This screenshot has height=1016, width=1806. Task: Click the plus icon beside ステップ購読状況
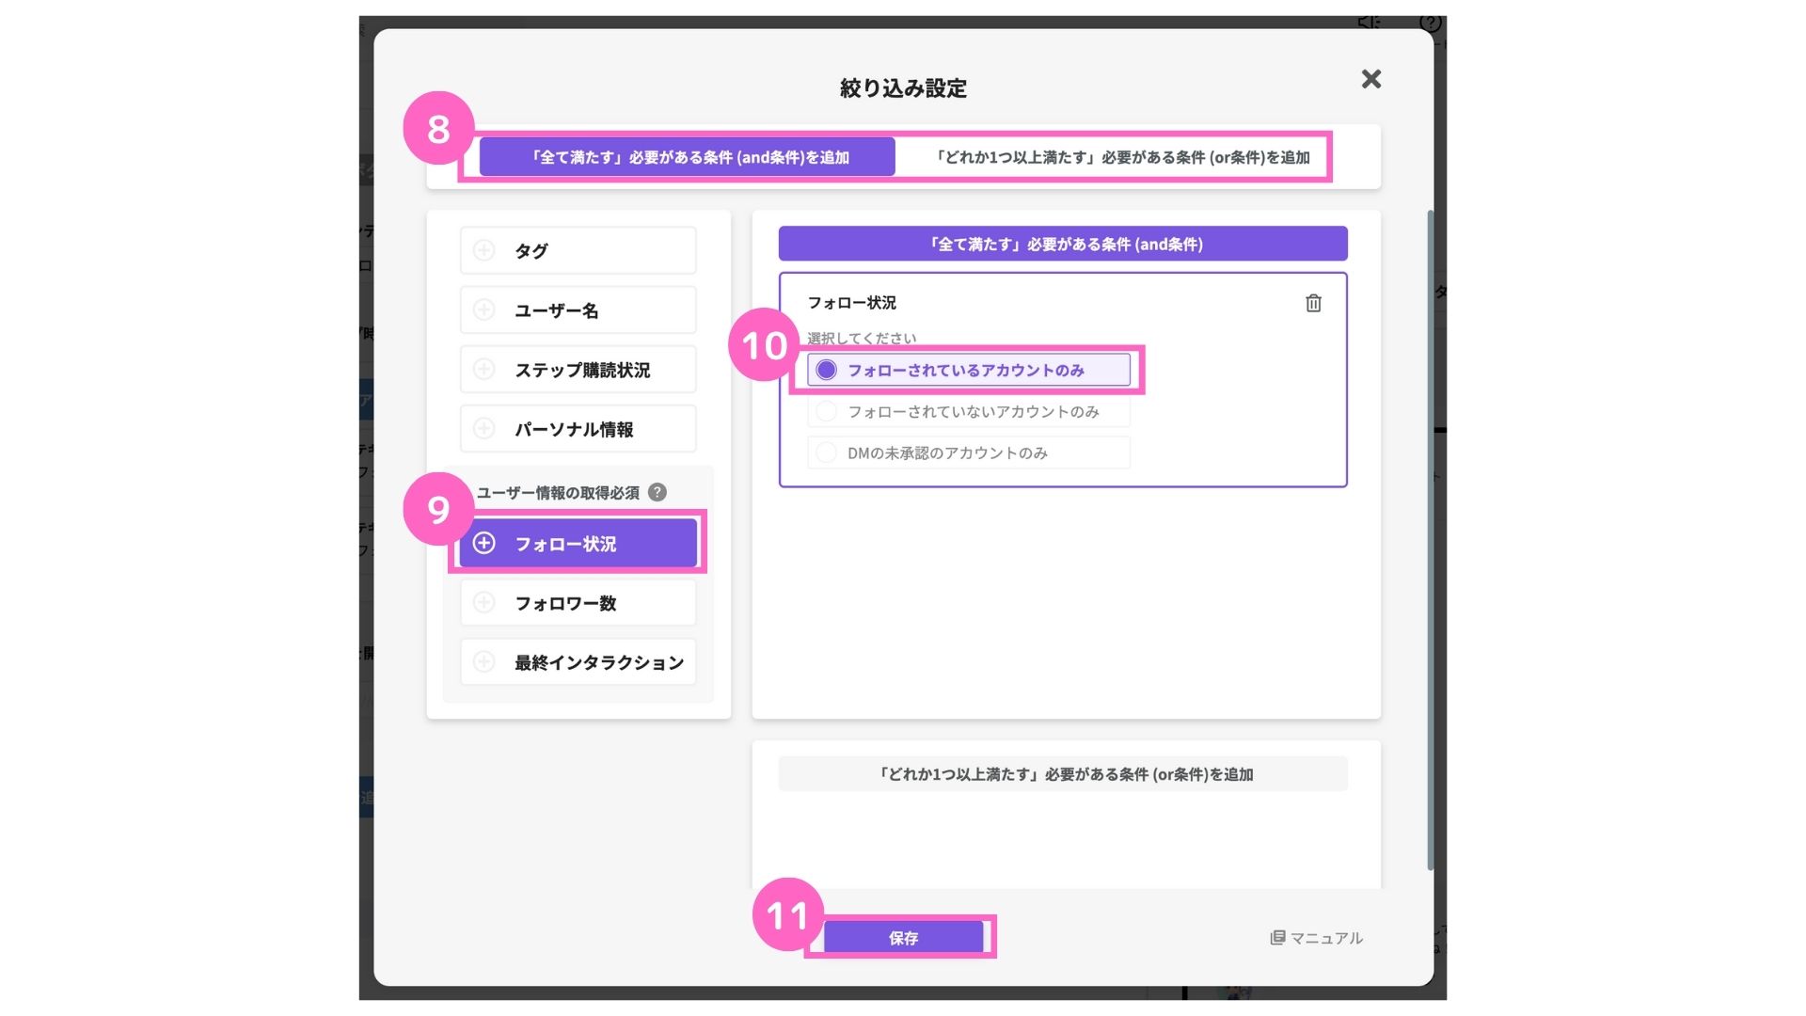(484, 369)
